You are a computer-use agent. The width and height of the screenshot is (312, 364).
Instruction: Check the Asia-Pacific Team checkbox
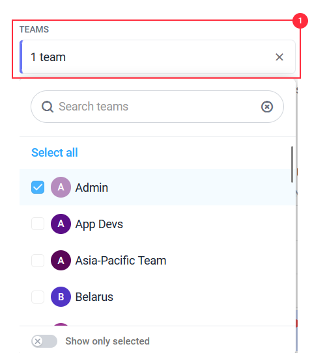pyautogui.click(x=38, y=260)
